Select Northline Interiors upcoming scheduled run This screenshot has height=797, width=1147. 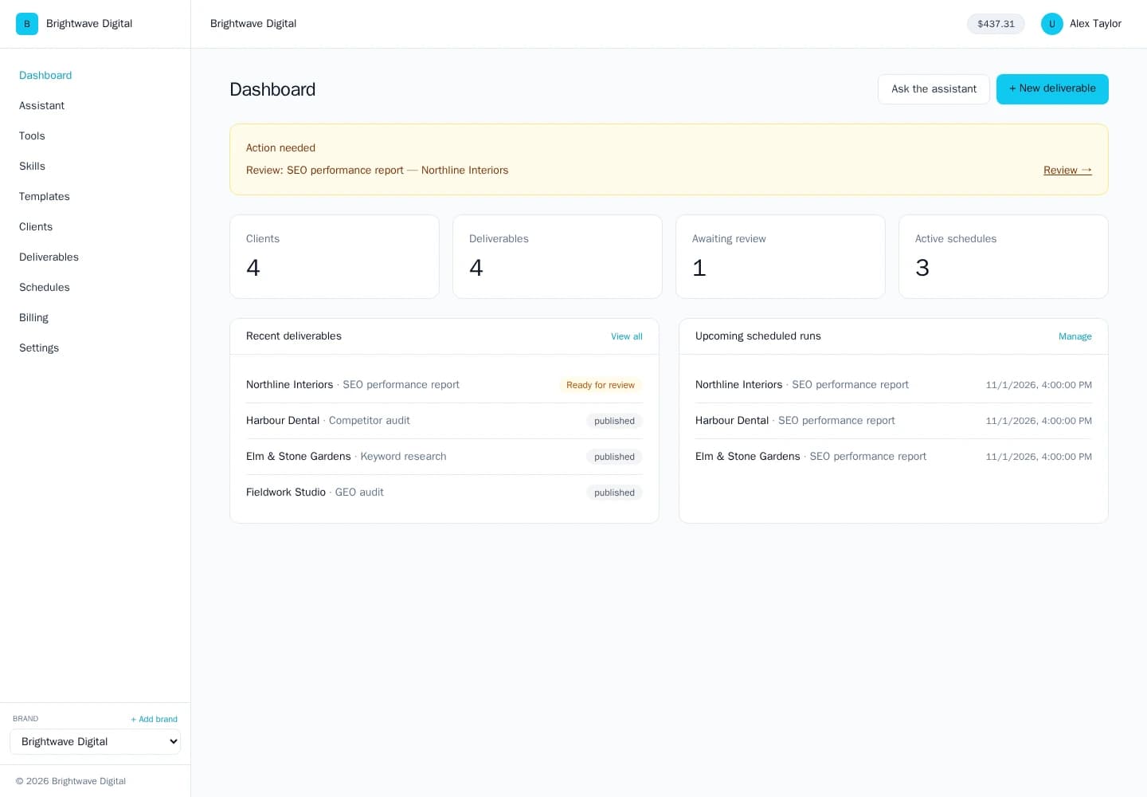894,385
